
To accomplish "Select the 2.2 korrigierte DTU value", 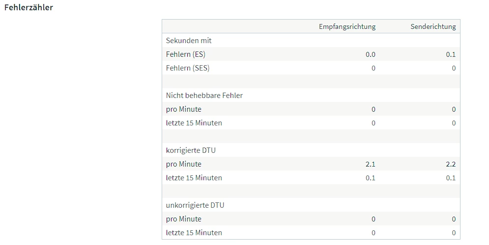I will pyautogui.click(x=451, y=164).
